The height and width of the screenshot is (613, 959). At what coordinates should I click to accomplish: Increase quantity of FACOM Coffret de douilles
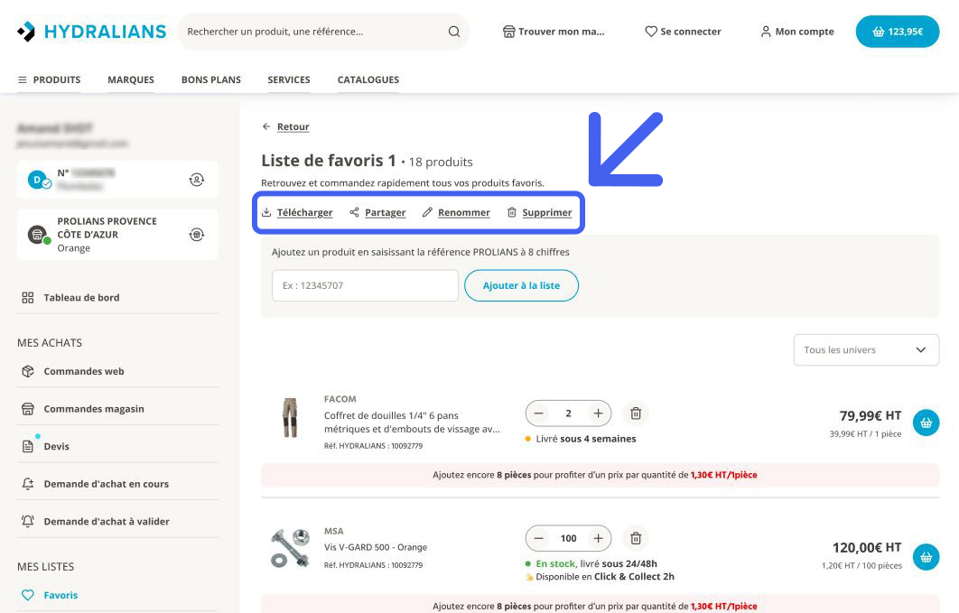[598, 413]
